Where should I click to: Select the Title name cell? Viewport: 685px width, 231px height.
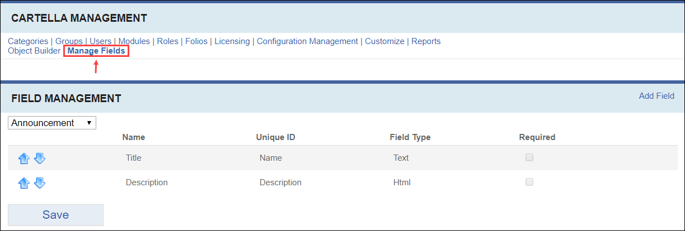point(134,158)
